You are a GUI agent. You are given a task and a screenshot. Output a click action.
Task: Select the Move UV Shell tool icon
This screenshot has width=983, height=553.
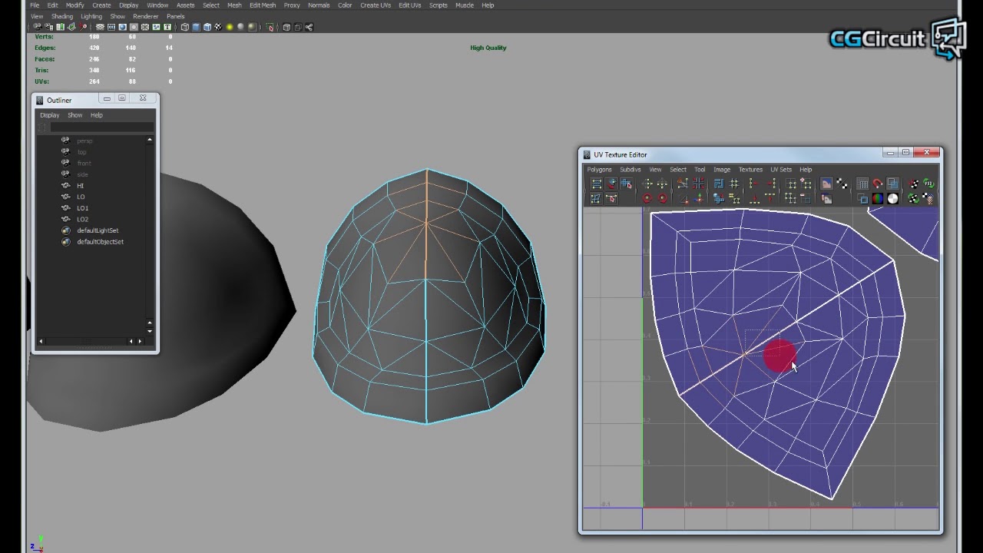pos(627,184)
